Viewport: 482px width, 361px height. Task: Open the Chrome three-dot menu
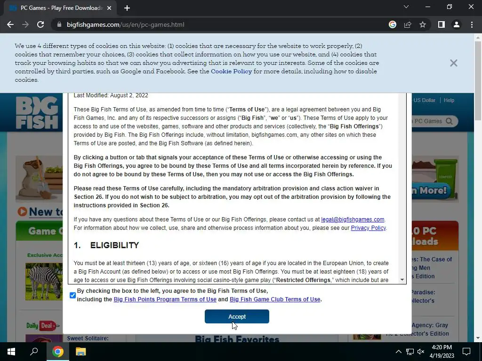472,24
